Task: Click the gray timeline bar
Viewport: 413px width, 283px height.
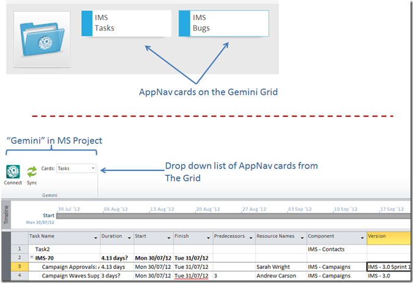Action: 233,216
